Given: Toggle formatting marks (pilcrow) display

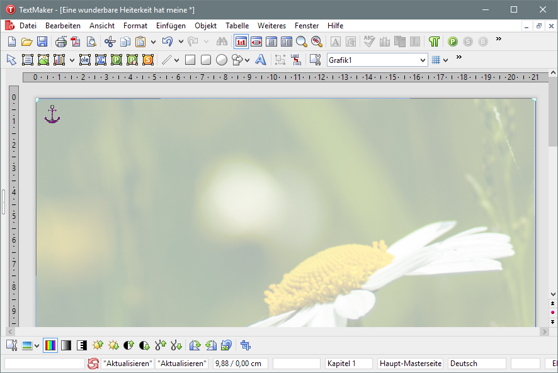Looking at the screenshot, I should 434,42.
